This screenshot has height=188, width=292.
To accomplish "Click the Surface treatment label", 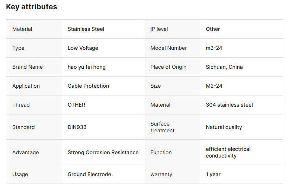I will pos(163,127).
